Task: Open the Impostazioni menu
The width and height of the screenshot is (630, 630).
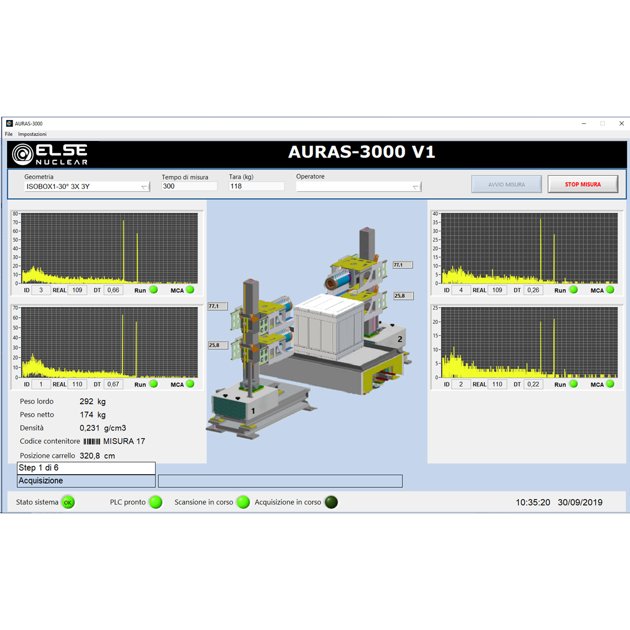Action: coord(32,134)
